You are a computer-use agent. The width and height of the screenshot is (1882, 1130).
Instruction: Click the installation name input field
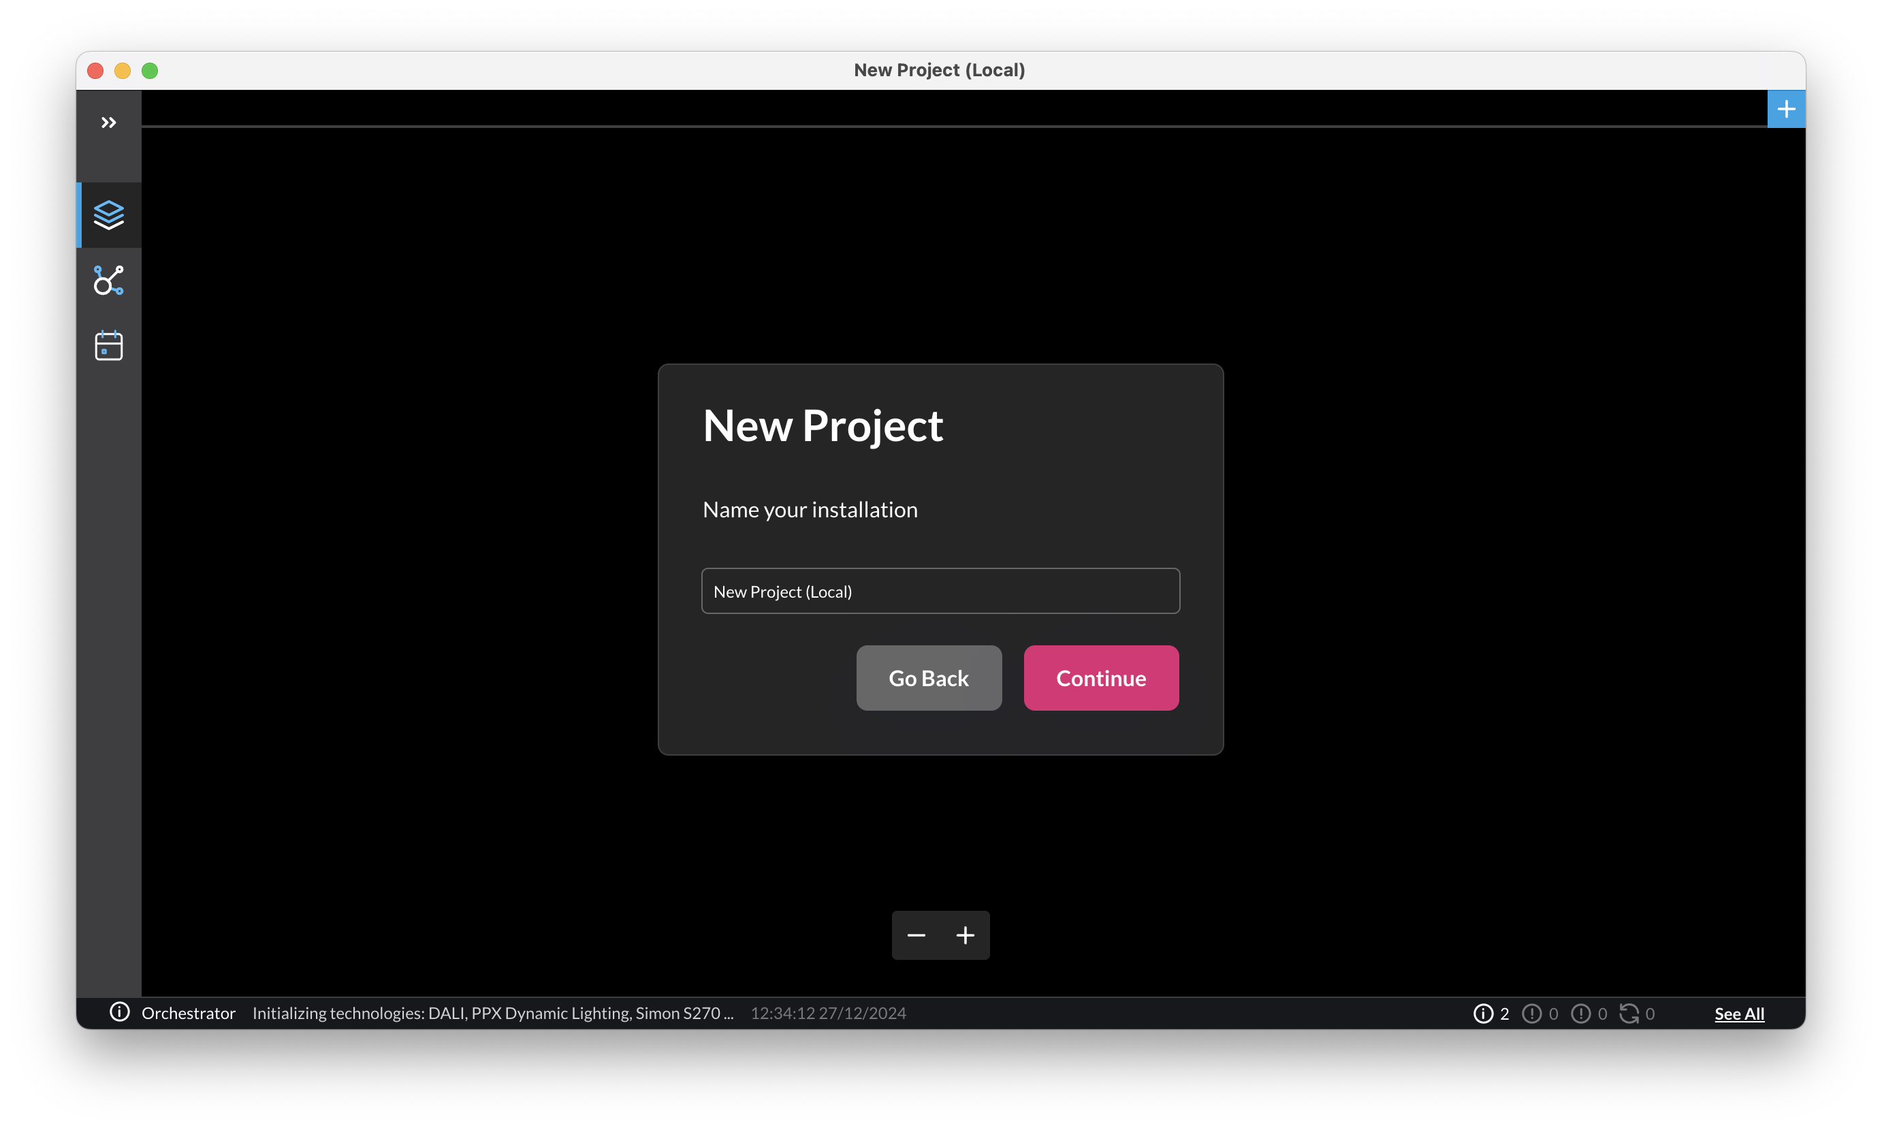(x=940, y=591)
